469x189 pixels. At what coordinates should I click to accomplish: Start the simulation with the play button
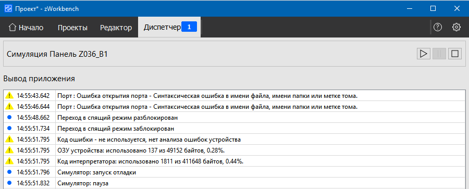pyautogui.click(x=423, y=54)
